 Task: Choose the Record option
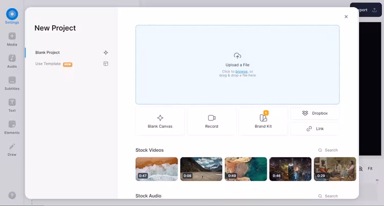pos(211,121)
